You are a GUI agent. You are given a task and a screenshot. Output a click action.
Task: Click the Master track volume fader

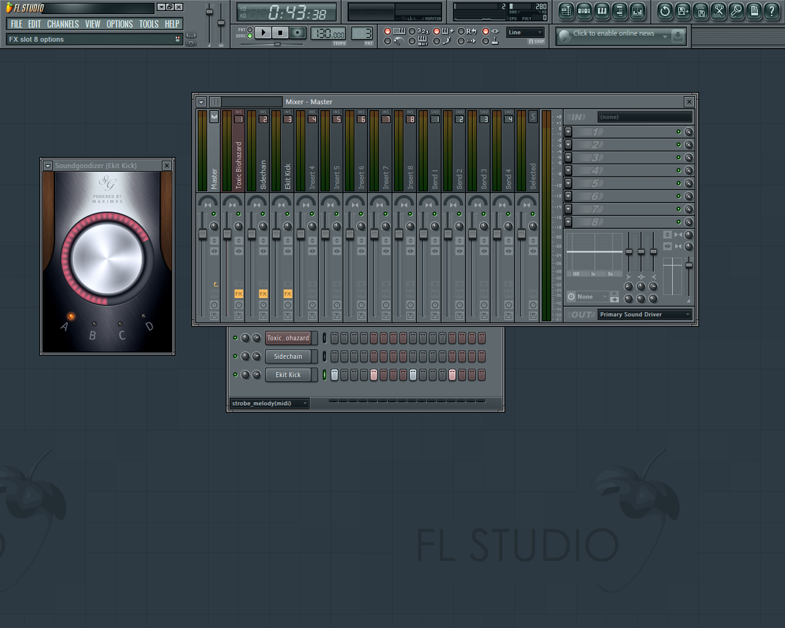coord(202,234)
